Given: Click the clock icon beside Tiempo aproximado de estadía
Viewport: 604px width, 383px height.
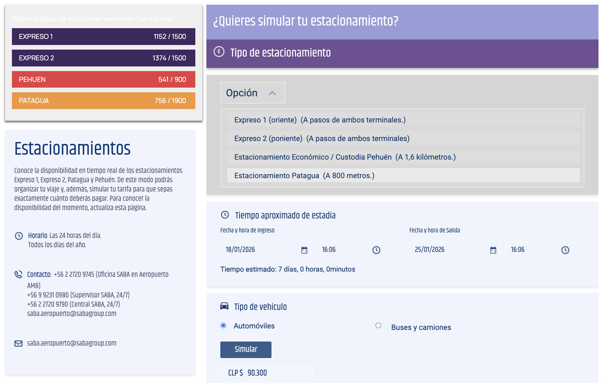Looking at the screenshot, I should [225, 215].
